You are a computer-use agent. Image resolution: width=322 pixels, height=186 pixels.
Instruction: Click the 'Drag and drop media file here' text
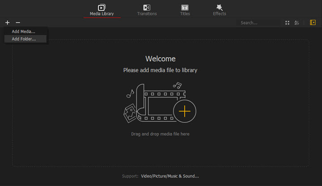point(160,134)
